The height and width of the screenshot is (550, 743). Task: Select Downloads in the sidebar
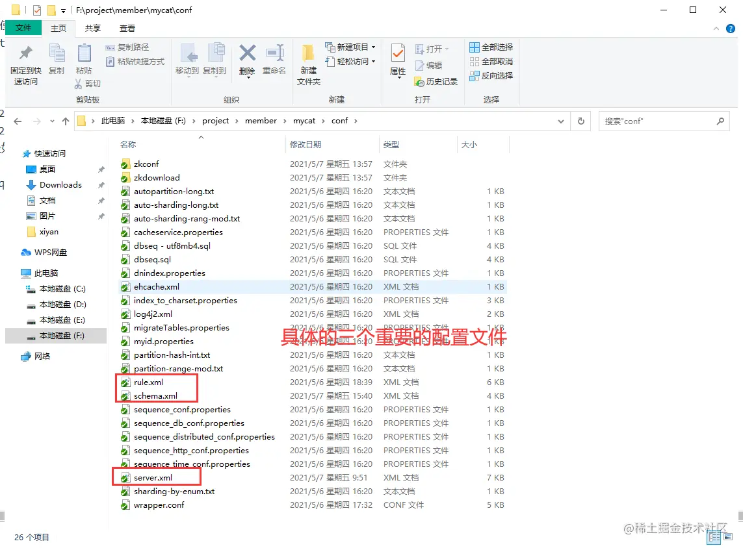click(x=54, y=185)
